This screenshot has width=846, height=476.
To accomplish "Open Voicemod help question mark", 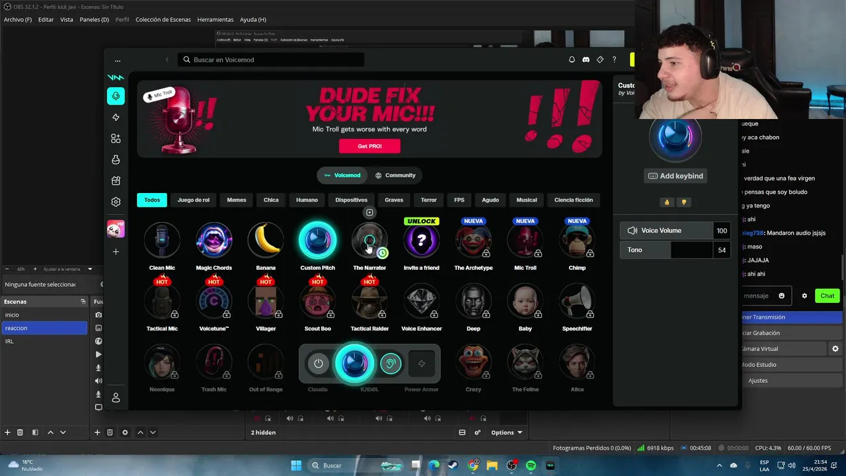I will point(614,59).
